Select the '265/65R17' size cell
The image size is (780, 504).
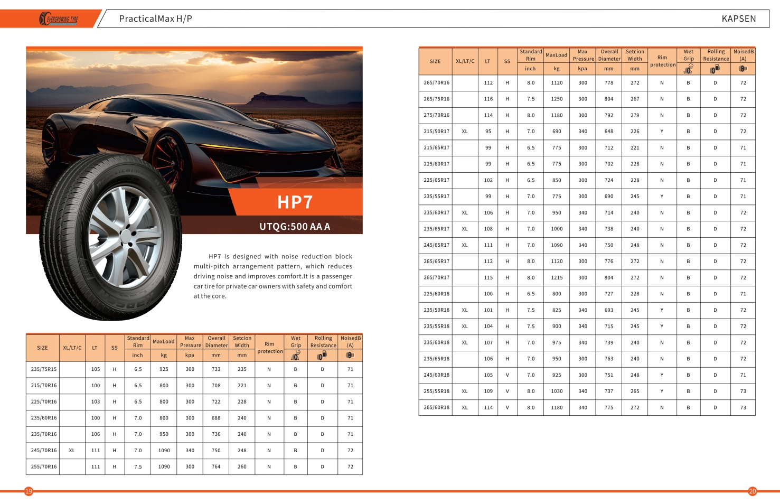[x=437, y=262]
